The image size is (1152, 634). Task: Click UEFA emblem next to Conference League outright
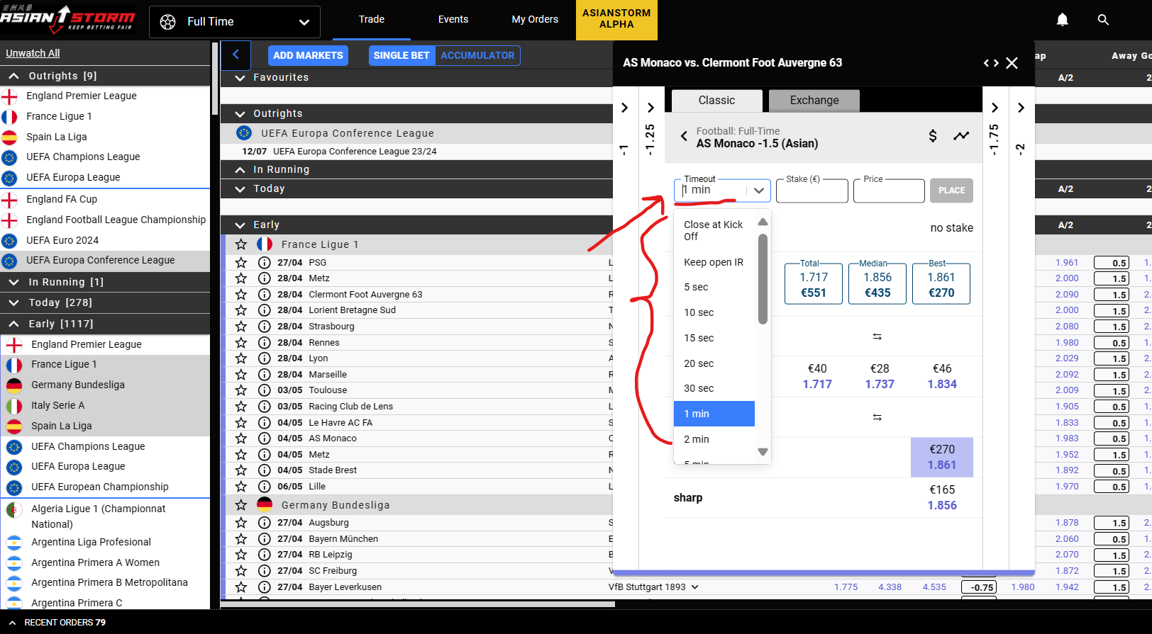[x=244, y=133]
